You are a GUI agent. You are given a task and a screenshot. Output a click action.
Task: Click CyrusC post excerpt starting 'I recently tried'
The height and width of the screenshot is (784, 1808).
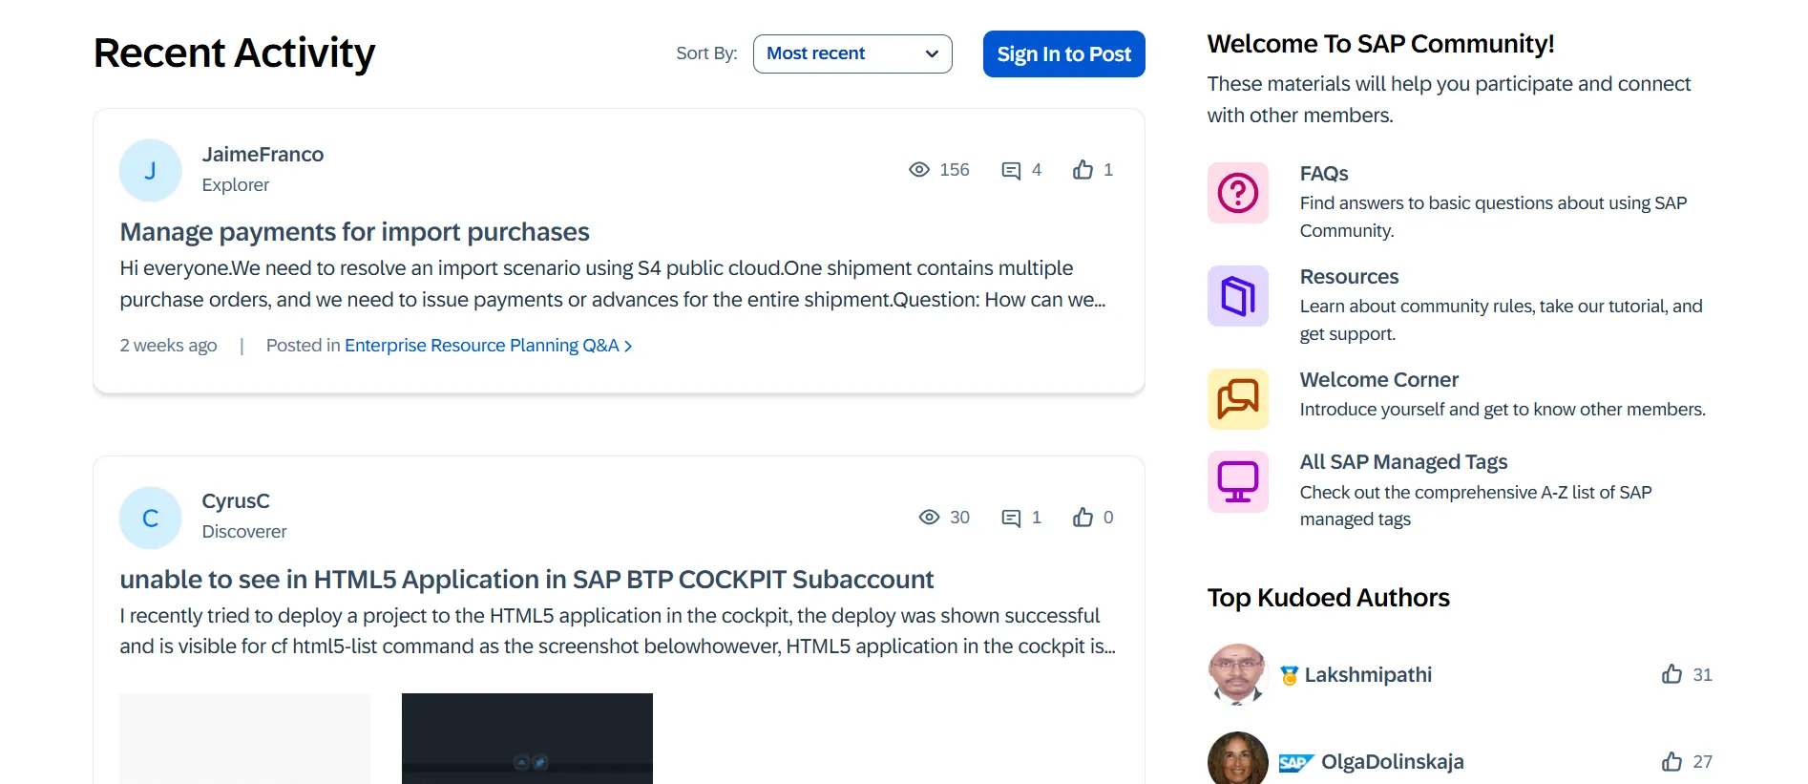pyautogui.click(x=618, y=631)
